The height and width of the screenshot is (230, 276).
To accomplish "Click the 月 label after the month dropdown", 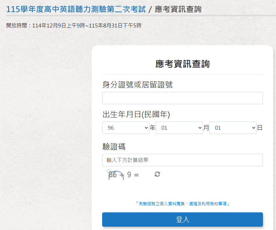I will (206, 128).
